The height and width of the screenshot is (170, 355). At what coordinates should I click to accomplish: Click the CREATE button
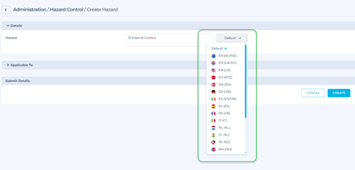pyautogui.click(x=339, y=93)
